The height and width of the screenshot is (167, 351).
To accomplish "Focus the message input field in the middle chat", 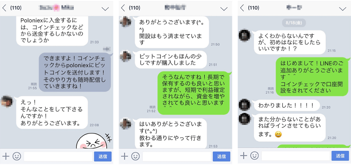I will point(177,156).
